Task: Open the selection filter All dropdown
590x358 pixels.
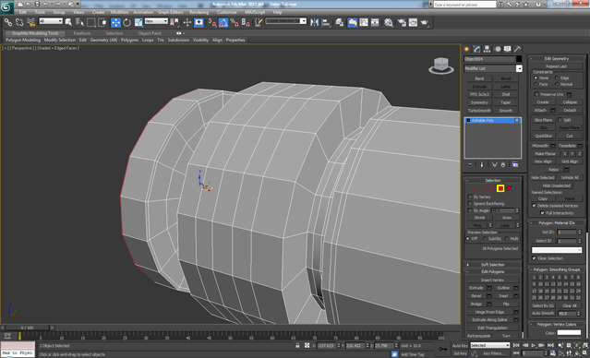Action: (x=51, y=21)
